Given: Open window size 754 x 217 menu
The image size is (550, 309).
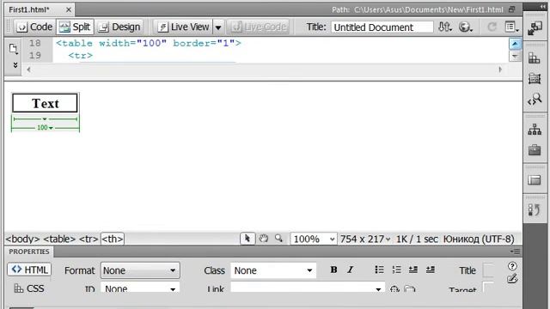Looking at the screenshot, I should (365, 239).
